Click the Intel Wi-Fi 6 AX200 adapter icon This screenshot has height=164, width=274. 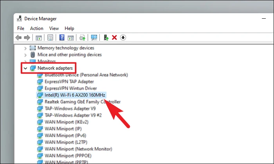(40, 95)
